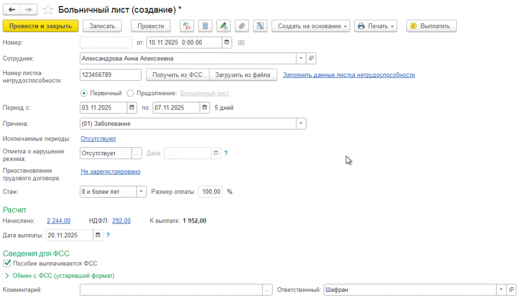Click the Комментарий input field
Viewport: 522px width, 305px height.
[171, 290]
